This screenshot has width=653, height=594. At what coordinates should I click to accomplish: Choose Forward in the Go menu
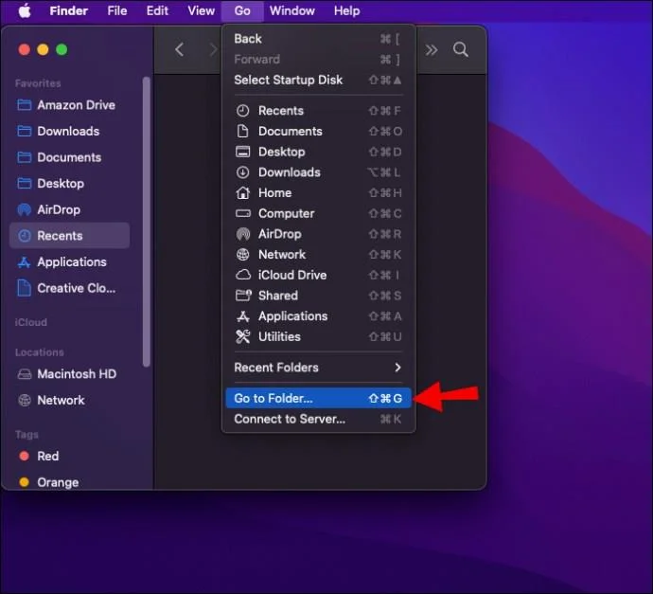(x=318, y=59)
